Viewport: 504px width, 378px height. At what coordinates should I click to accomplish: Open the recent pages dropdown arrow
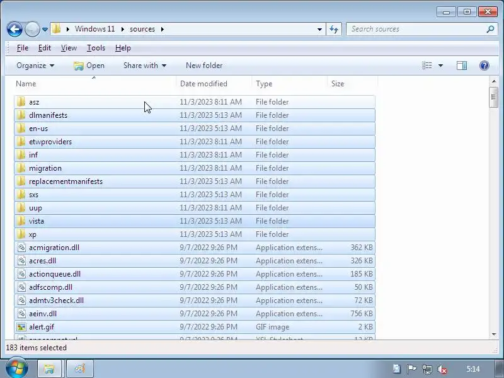point(45,30)
